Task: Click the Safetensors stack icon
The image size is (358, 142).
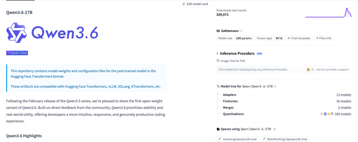Action: coord(218,31)
